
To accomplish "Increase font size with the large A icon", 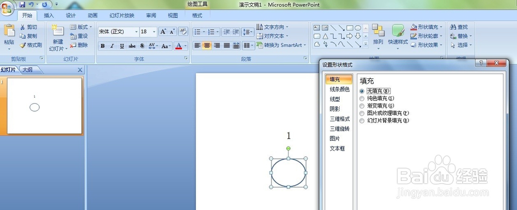I will [163, 31].
